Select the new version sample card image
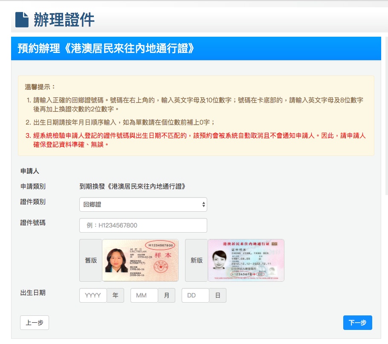The height and width of the screenshot is (344, 388). click(246, 260)
